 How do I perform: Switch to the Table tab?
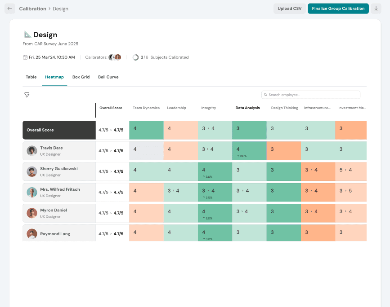click(x=31, y=77)
